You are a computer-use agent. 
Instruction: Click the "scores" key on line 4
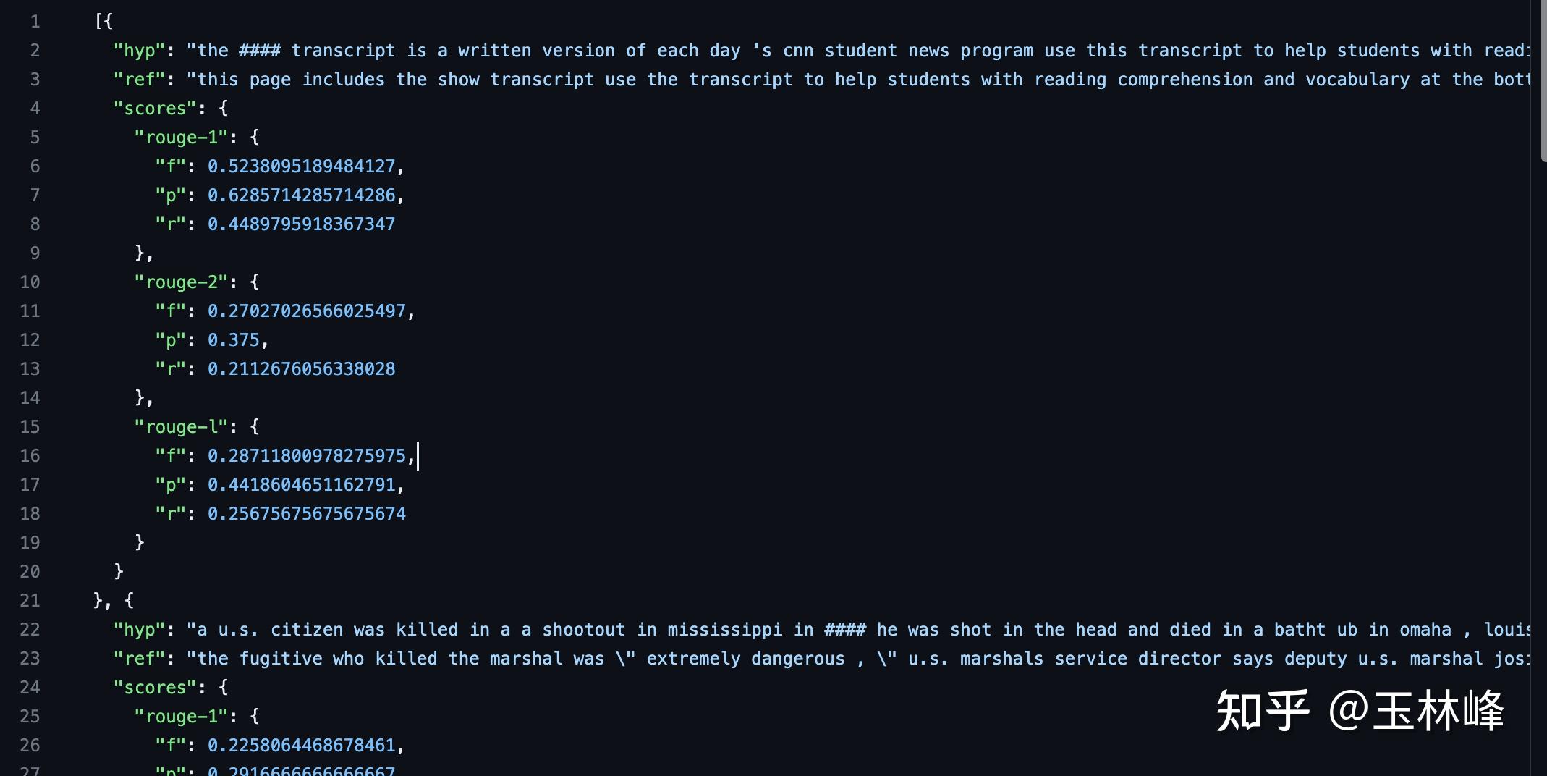155,109
